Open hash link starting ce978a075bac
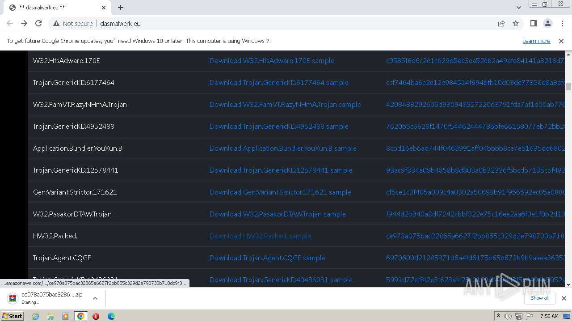Screen dimensions: 572x322 (475, 236)
